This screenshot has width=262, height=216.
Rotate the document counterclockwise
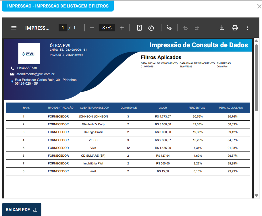pos(151,28)
